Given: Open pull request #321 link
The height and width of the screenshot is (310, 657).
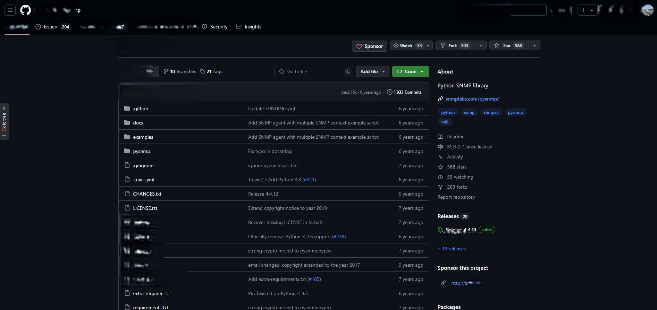Looking at the screenshot, I should tap(309, 180).
